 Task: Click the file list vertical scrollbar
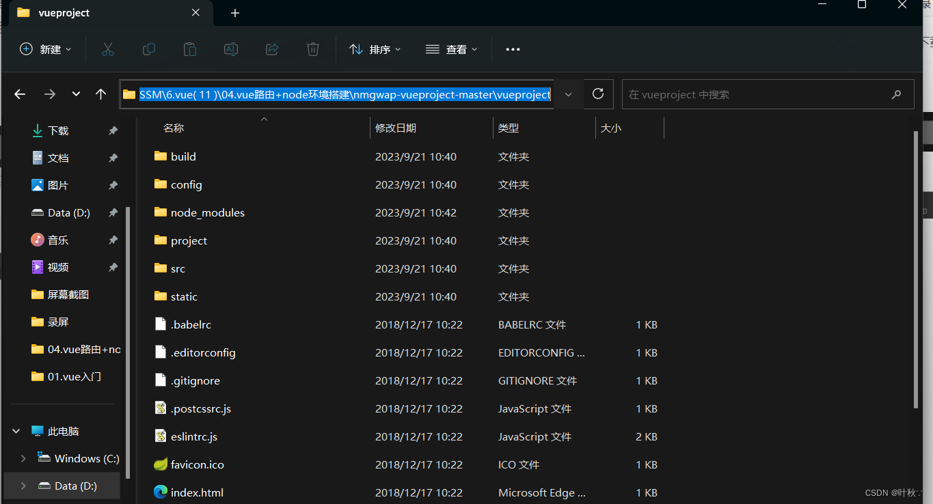coord(917,270)
